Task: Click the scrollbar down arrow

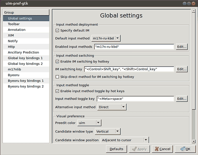Action: (x=194, y=141)
